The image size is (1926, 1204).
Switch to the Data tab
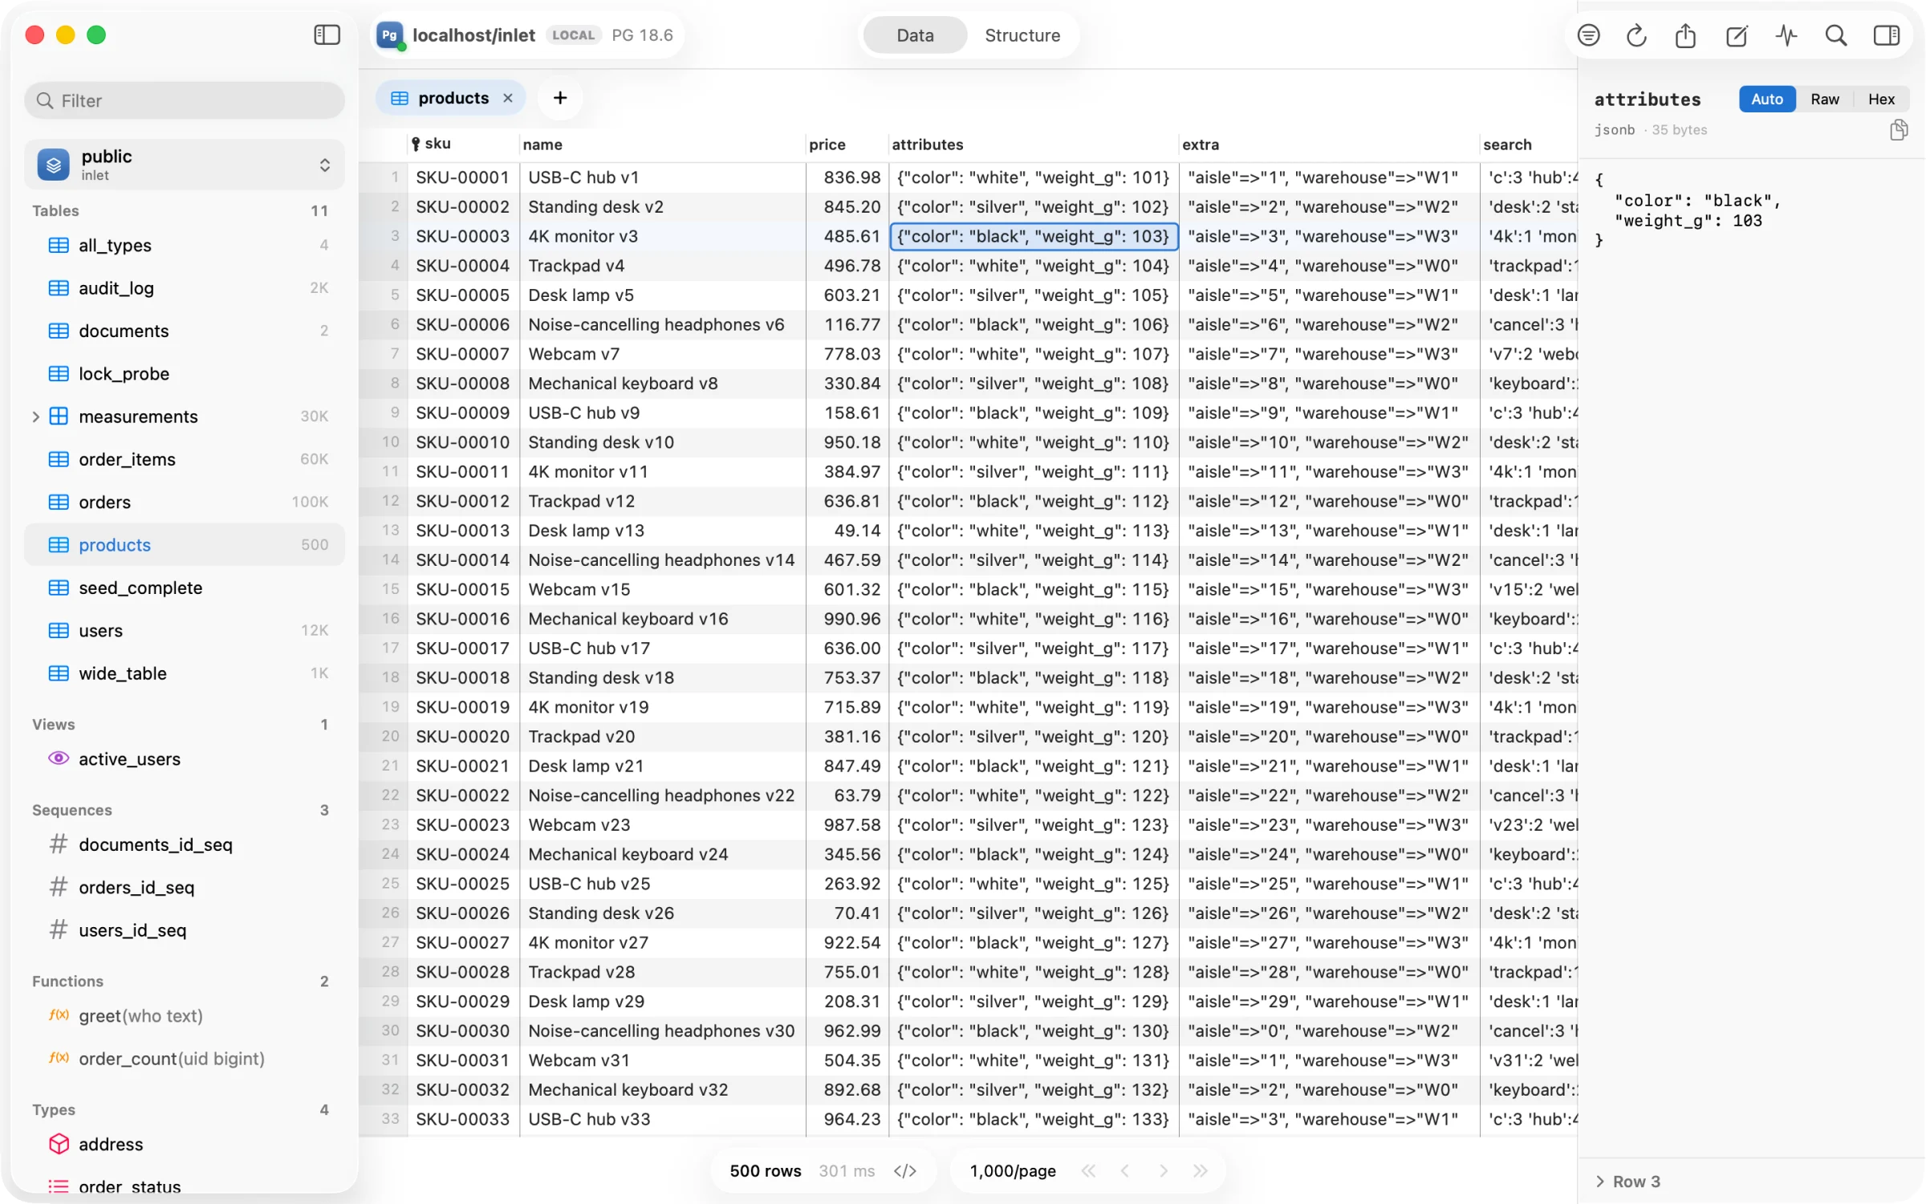coord(915,35)
